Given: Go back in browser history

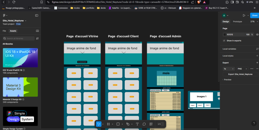Looking at the screenshot, I should coord(4,2).
